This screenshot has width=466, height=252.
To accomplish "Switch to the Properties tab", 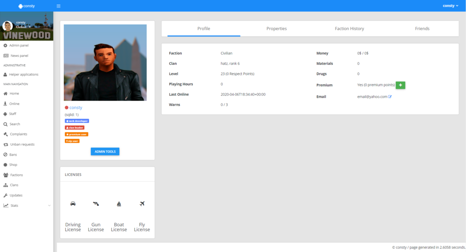I will tap(276, 28).
